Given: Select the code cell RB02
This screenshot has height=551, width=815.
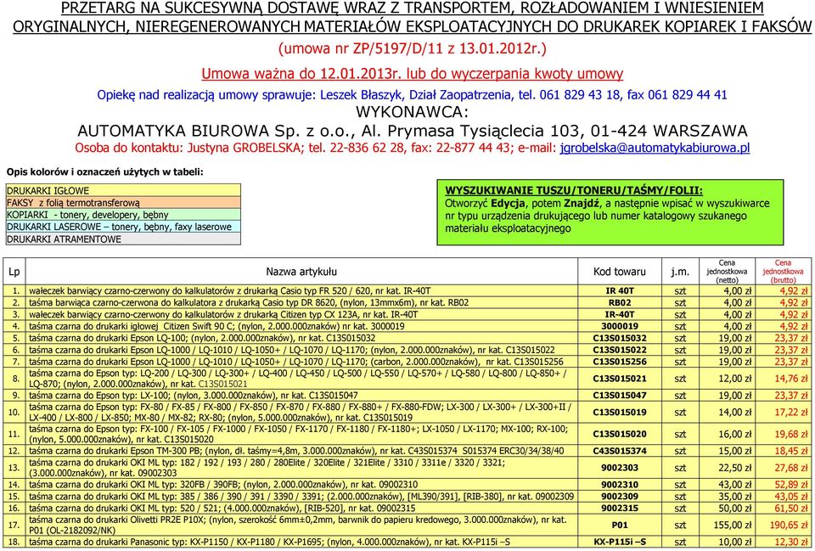Looking at the screenshot, I should point(620,302).
